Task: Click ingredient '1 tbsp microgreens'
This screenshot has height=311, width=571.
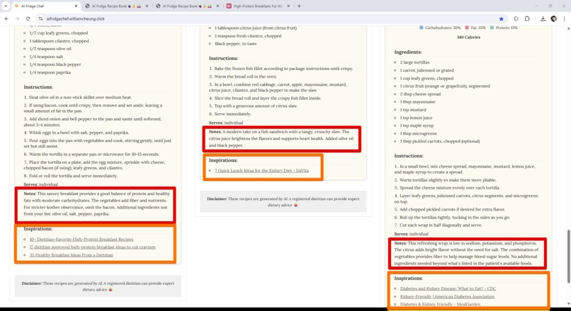Action: pyautogui.click(x=419, y=134)
